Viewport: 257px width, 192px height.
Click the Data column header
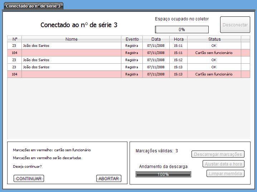(156, 39)
